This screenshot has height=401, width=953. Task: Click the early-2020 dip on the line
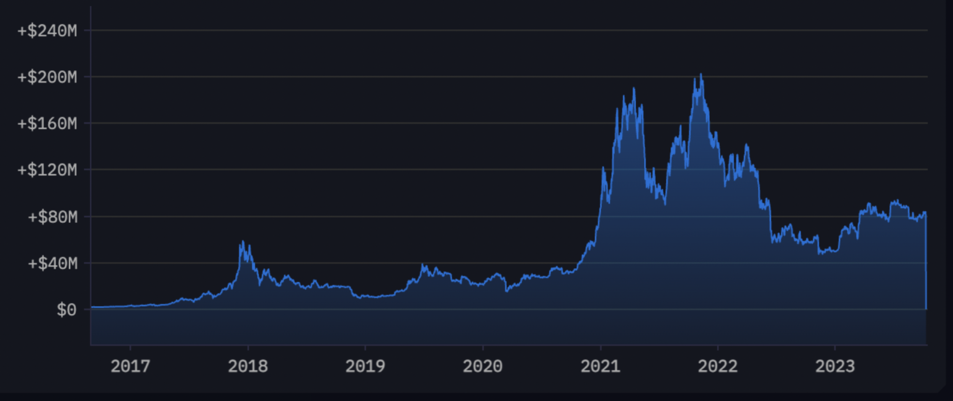click(x=506, y=291)
